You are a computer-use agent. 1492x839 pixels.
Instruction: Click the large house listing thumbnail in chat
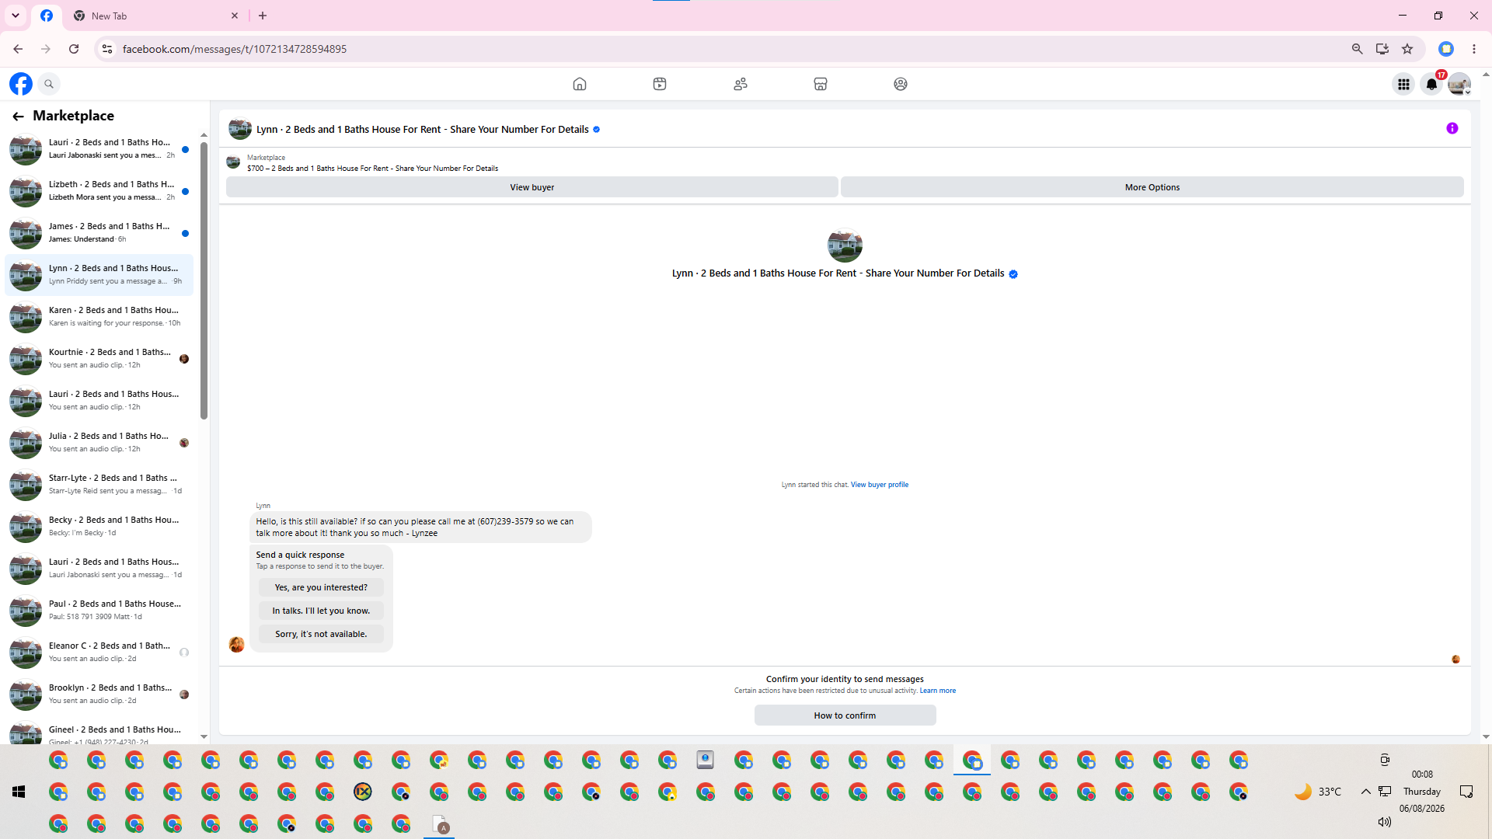pyautogui.click(x=845, y=245)
